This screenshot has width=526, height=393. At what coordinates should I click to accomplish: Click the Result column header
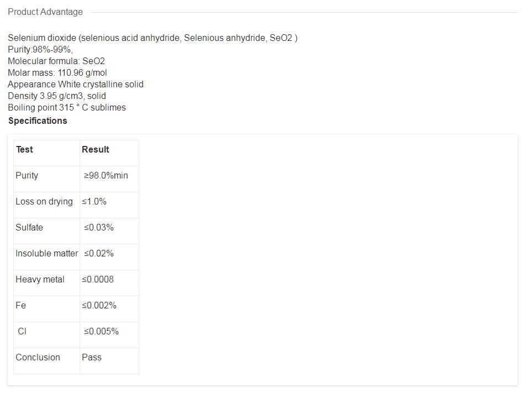(x=96, y=149)
